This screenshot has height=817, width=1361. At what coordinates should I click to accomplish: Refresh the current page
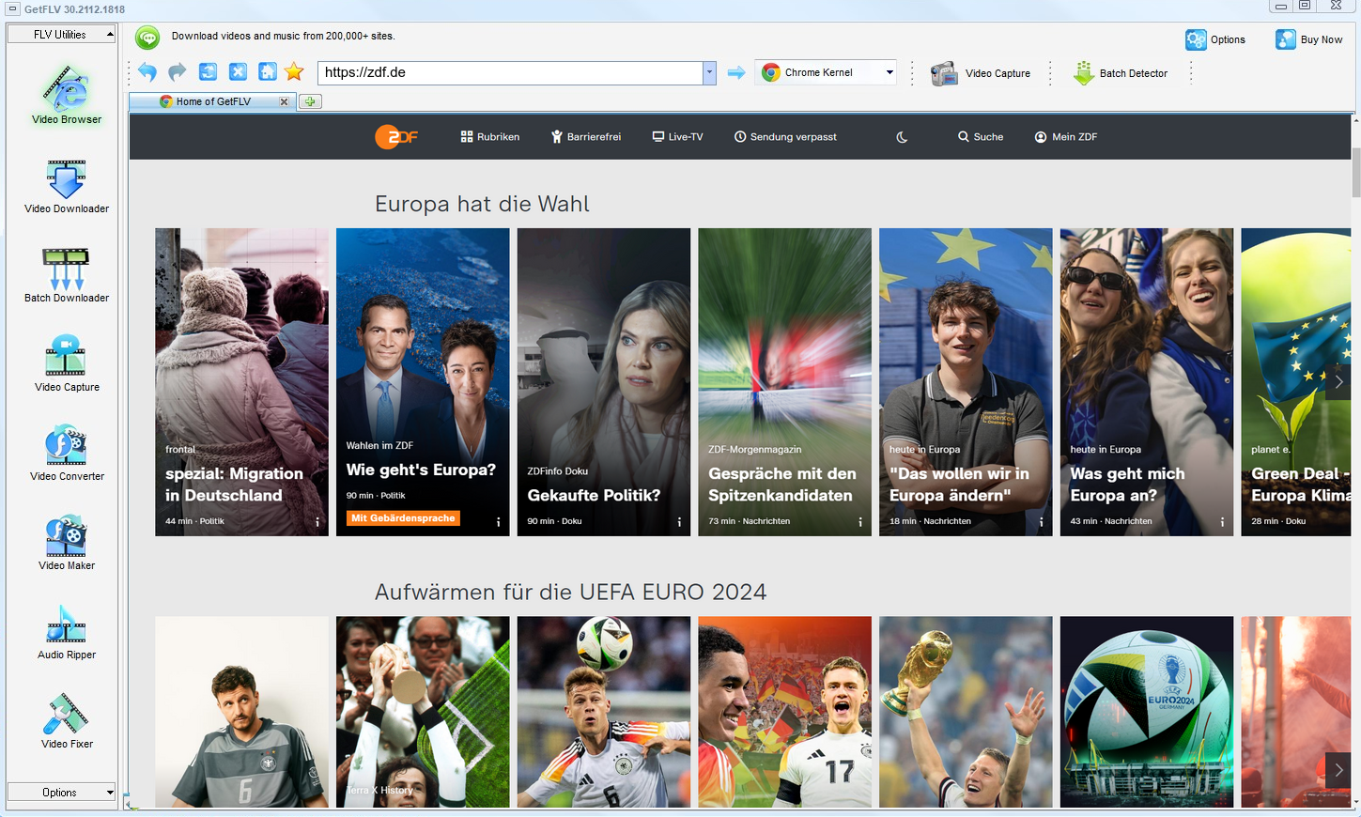[208, 72]
